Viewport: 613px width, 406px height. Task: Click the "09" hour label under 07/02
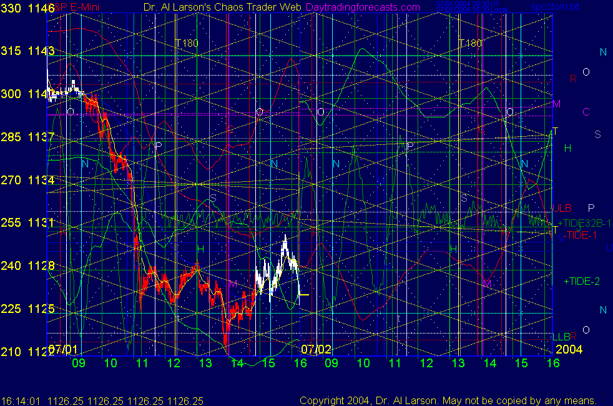pos(331,363)
